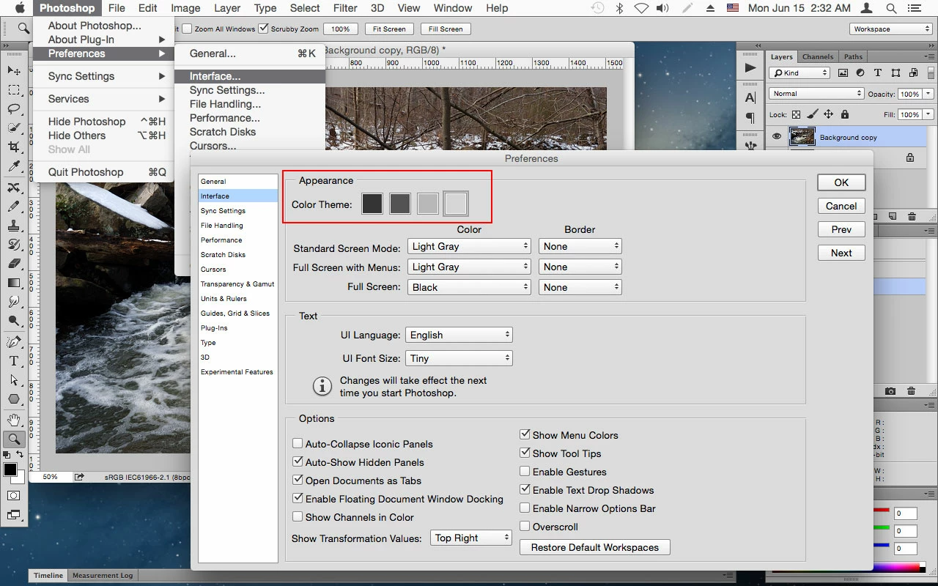Uncheck Show Tool Tips
The height and width of the screenshot is (586, 938).
click(525, 453)
